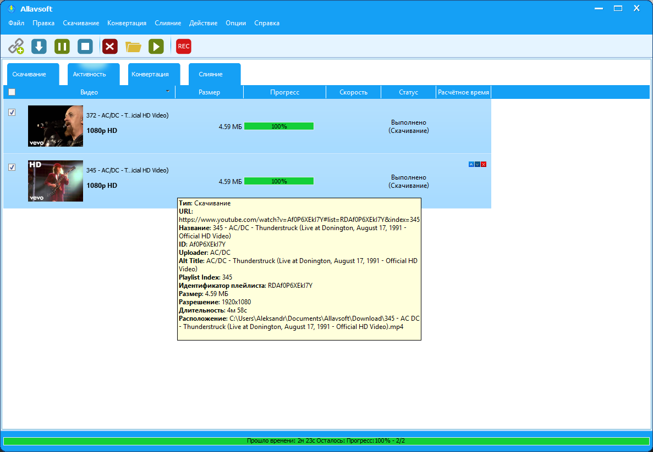Viewport: 653px width, 452px height.
Task: Play the file with the green play button
Action: click(x=156, y=46)
